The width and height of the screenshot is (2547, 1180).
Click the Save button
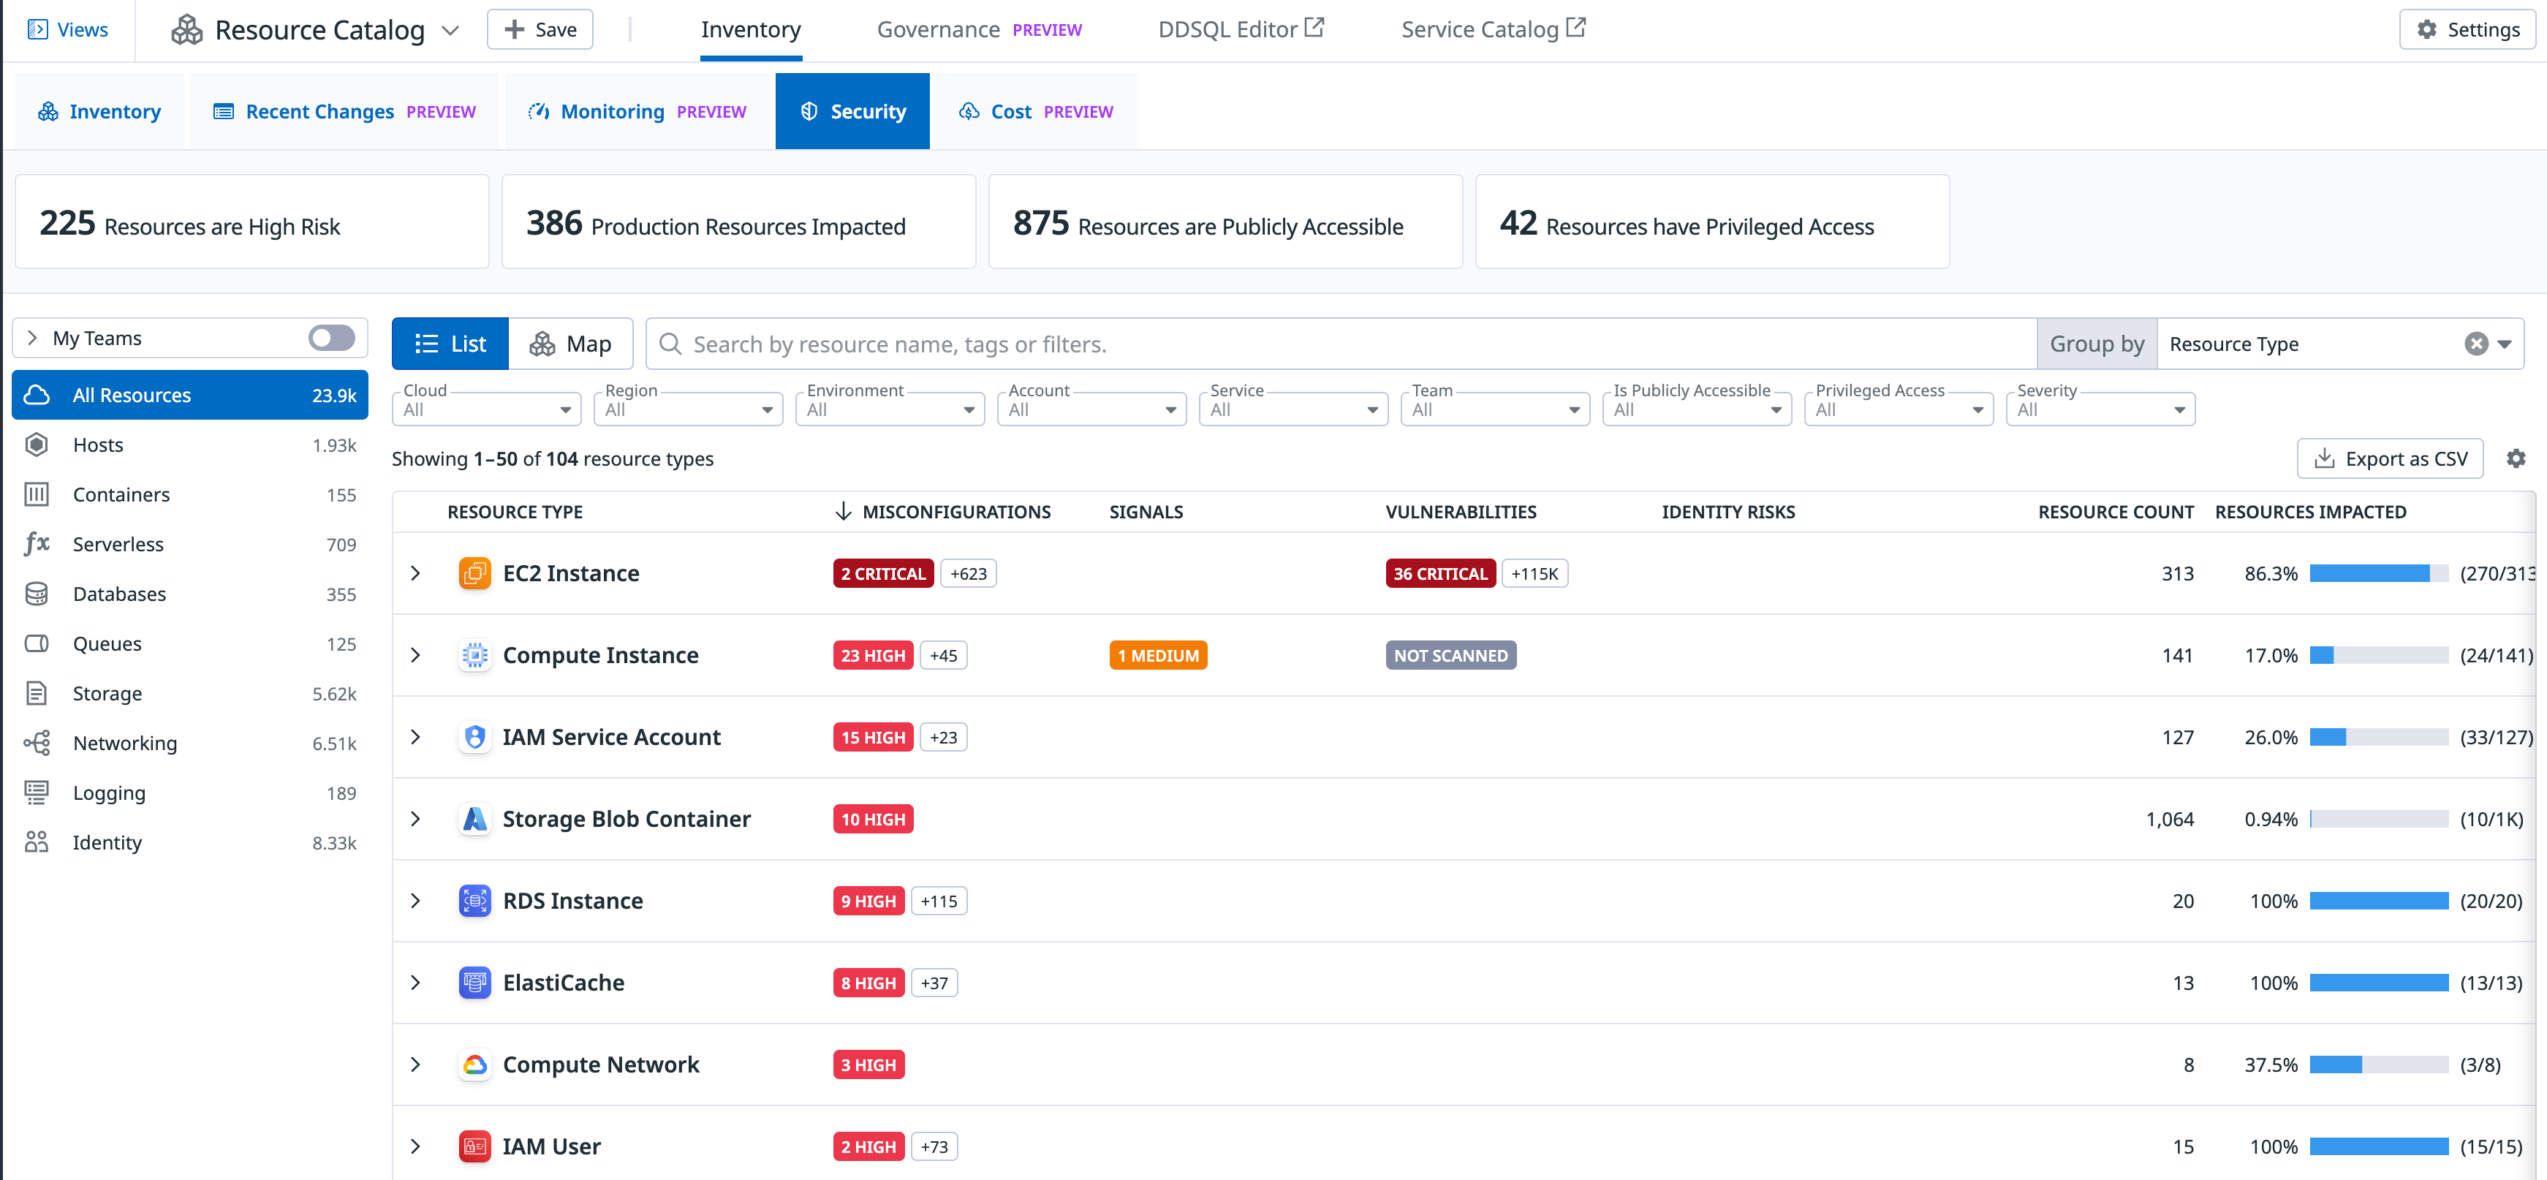click(x=539, y=29)
